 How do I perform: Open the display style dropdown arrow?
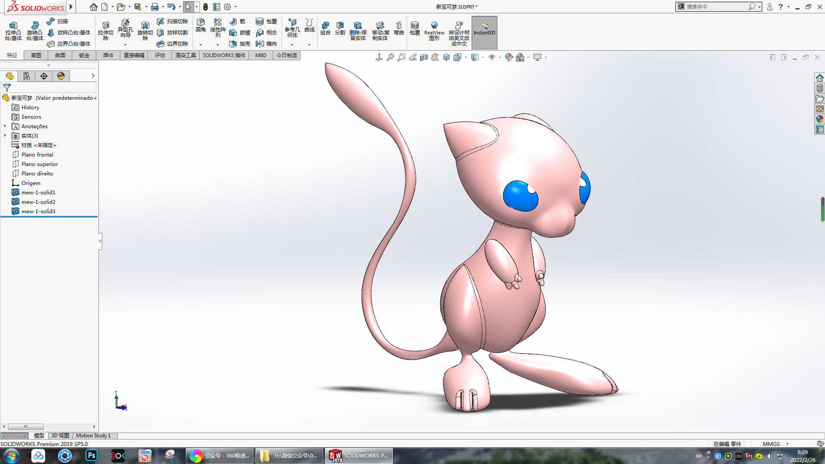pos(483,57)
